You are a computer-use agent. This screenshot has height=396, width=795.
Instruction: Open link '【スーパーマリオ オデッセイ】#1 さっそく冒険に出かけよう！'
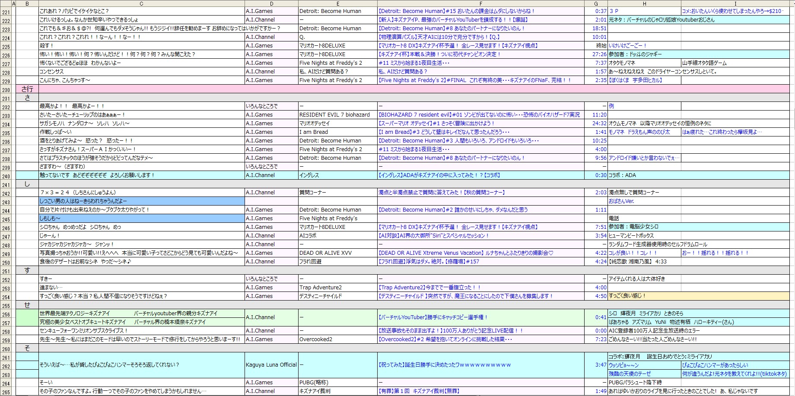(436, 124)
